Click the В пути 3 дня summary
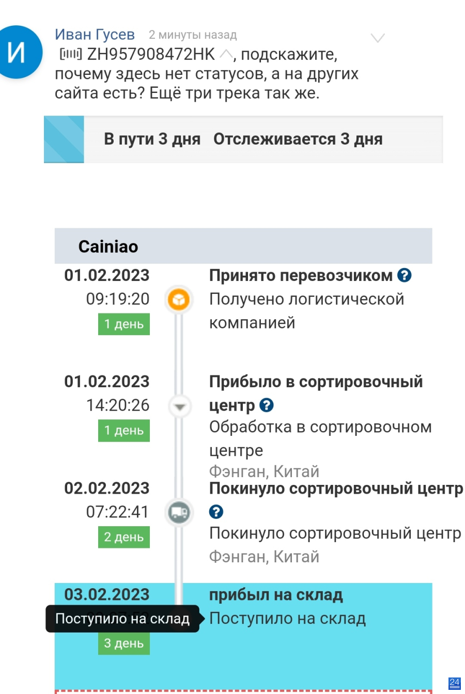 click(x=152, y=139)
